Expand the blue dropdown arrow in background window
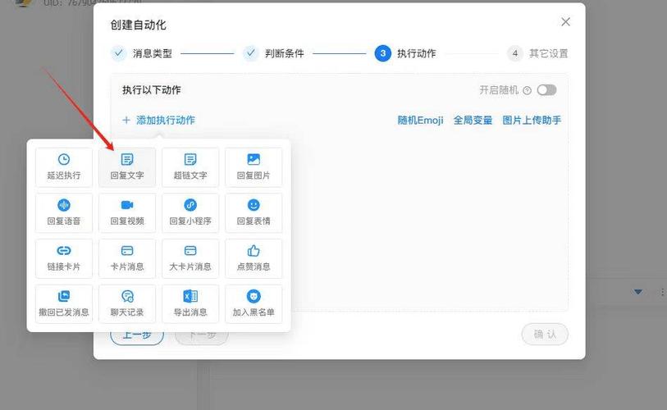The height and width of the screenshot is (410, 667). click(637, 292)
